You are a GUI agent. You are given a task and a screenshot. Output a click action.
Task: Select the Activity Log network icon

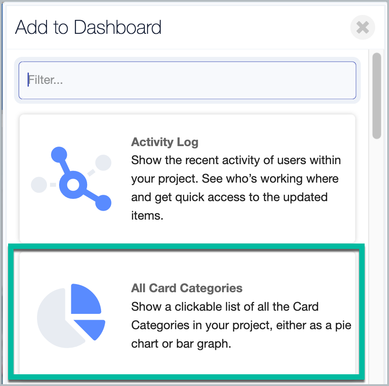[71, 179]
